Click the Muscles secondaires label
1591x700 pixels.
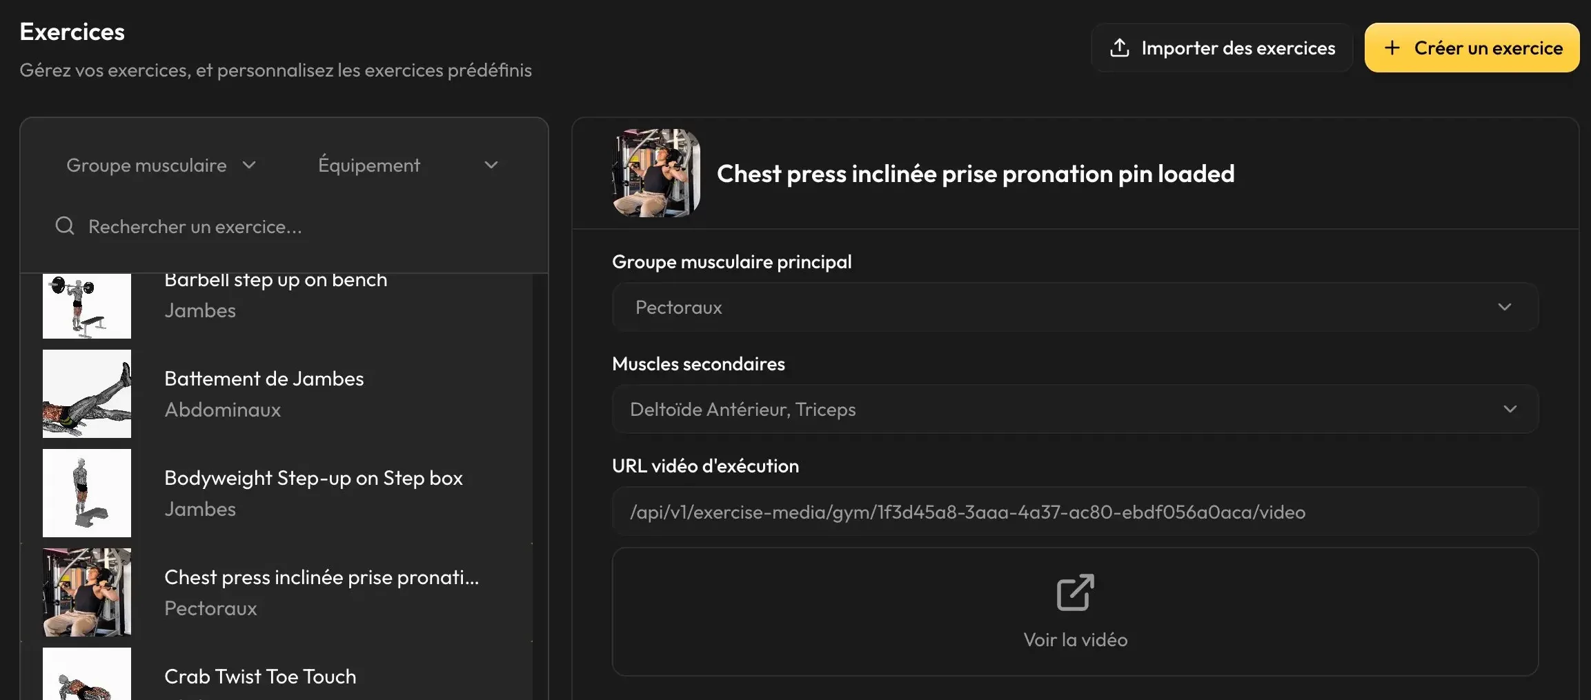(698, 363)
